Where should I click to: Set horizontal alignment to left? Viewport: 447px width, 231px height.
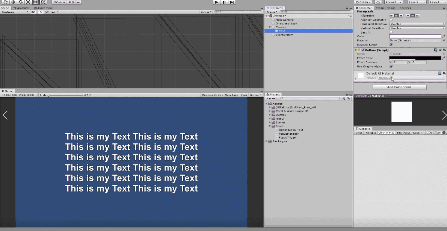(x=391, y=16)
